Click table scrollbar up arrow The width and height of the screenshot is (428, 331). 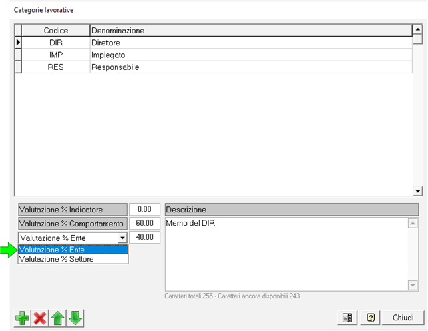(418, 30)
